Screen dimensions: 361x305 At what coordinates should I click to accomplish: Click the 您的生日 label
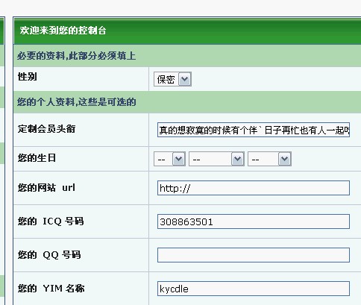pyautogui.click(x=37, y=158)
